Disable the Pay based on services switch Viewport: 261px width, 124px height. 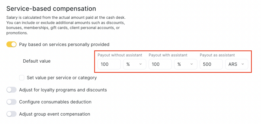coord(11,44)
